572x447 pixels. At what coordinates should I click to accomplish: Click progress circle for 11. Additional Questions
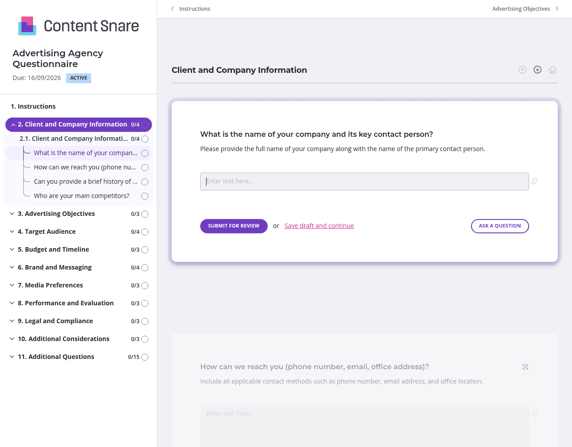145,357
